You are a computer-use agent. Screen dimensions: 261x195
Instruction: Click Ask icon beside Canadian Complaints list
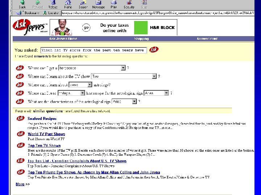[21, 160]
